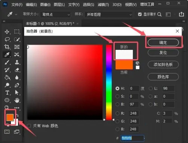This screenshot has height=143, width=188.
Task: Open the search magnifier in options bar
Action: click(x=159, y=15)
